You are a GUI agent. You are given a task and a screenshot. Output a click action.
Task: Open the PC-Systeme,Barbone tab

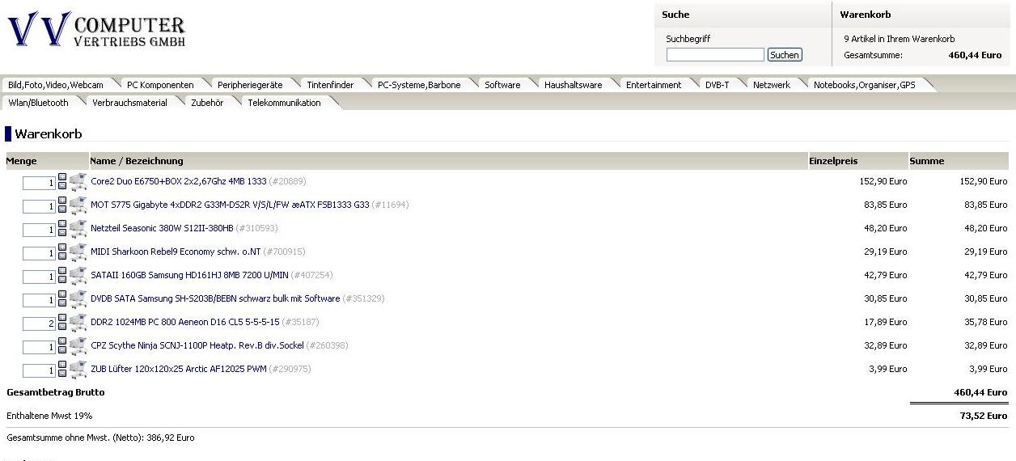click(x=419, y=85)
